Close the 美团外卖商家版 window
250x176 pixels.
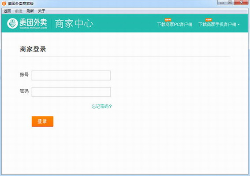click(x=241, y=3)
